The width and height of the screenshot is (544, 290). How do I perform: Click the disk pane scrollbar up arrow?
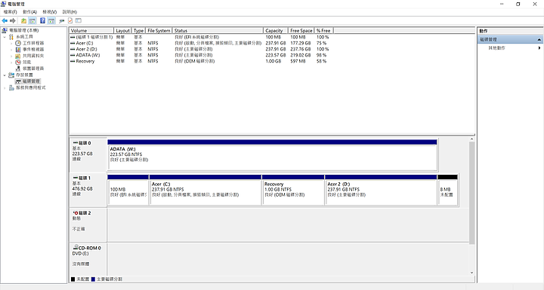pos(471,139)
